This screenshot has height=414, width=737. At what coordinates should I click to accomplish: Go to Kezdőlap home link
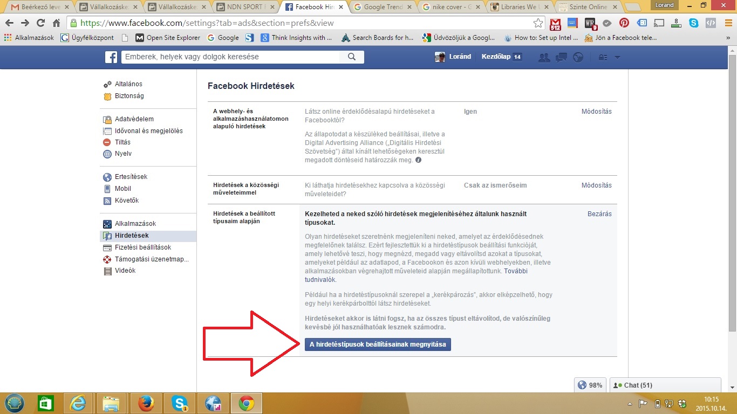(495, 57)
